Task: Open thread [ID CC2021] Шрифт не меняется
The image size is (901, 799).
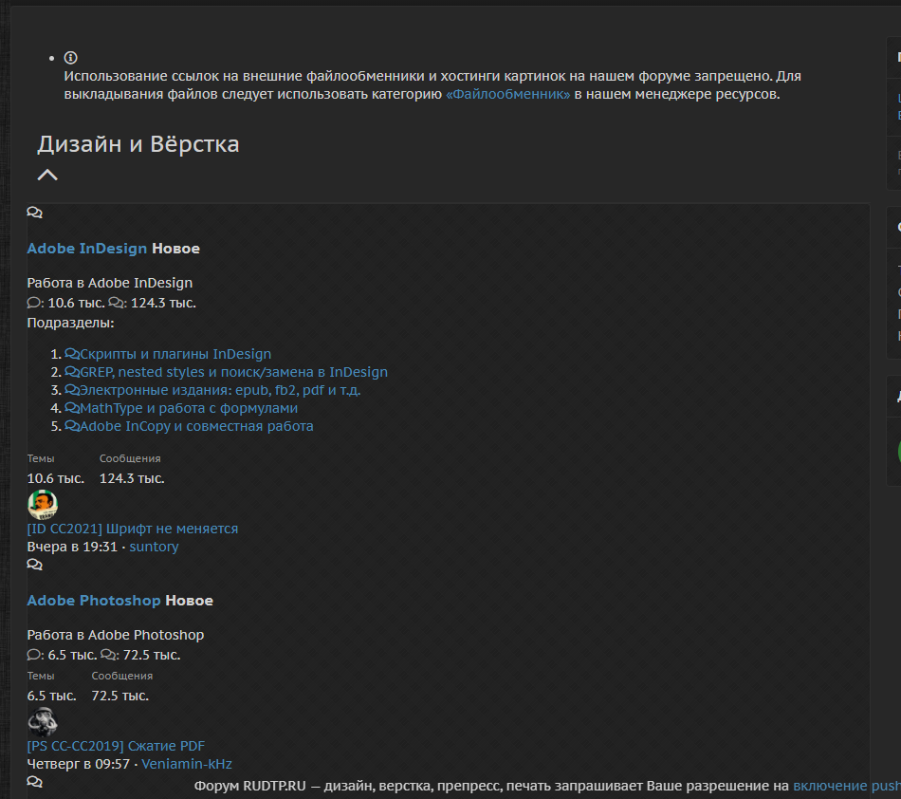Action: click(132, 529)
